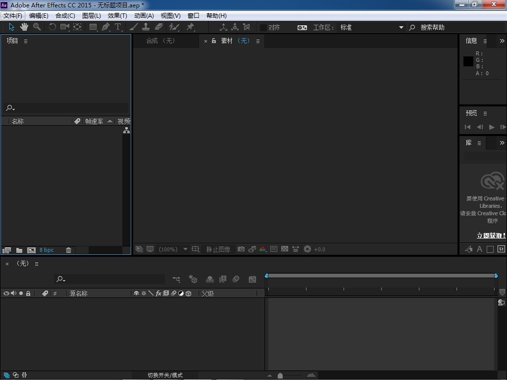This screenshot has width=507, height=380.
Task: Open Info 信息 panel menu icon
Action: pyautogui.click(x=485, y=42)
